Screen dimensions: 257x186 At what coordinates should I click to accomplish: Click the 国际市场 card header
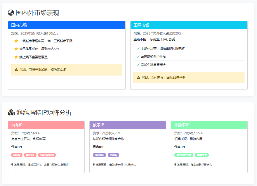point(189,25)
